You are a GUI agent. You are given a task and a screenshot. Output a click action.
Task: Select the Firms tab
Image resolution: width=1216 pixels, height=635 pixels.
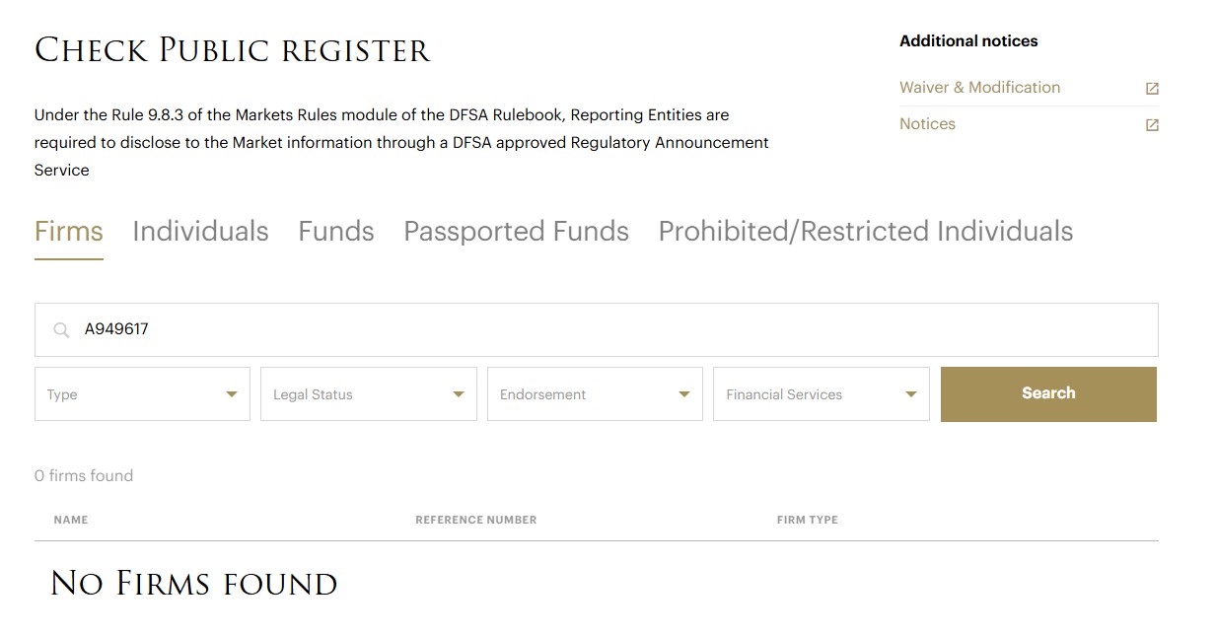[69, 232]
